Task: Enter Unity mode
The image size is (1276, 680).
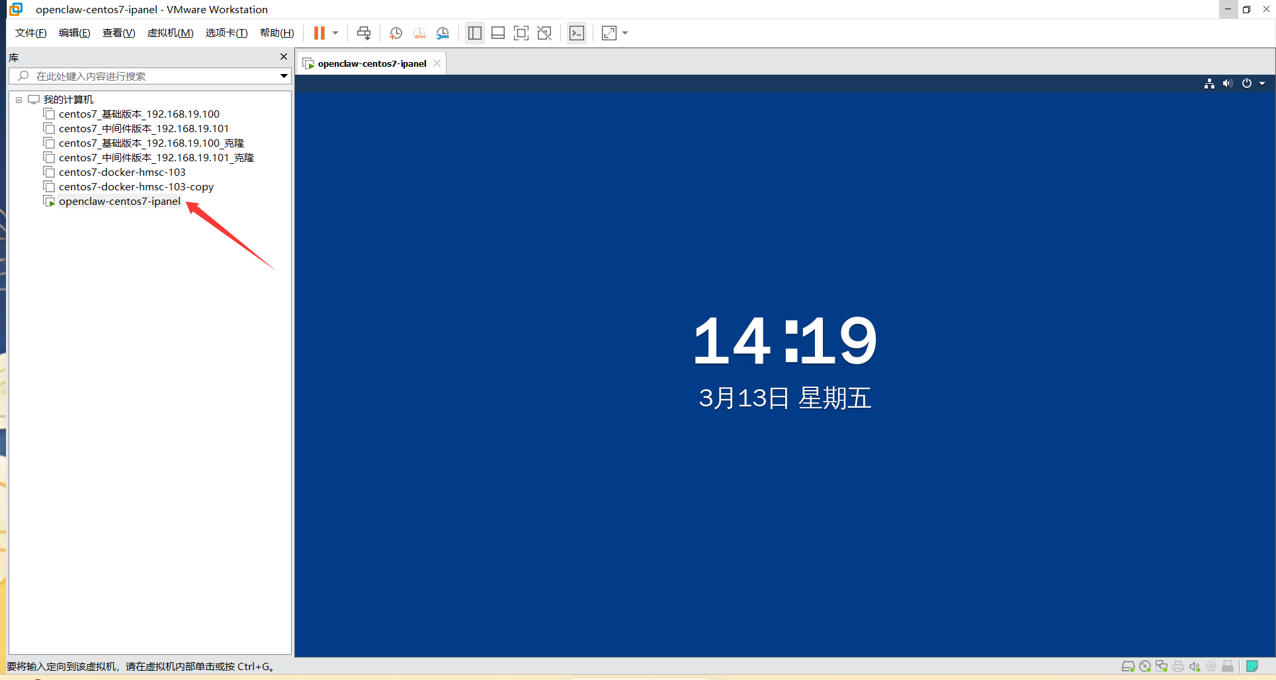Action: point(544,32)
